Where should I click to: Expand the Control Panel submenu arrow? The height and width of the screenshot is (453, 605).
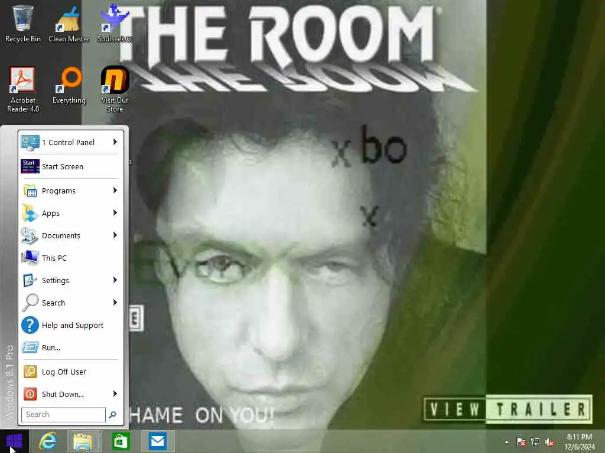pos(115,142)
